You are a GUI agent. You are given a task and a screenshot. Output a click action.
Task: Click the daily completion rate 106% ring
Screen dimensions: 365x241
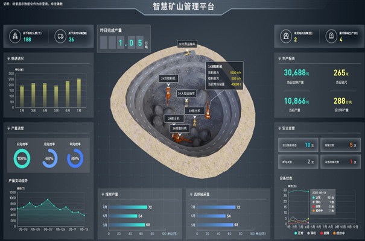(x=22, y=158)
